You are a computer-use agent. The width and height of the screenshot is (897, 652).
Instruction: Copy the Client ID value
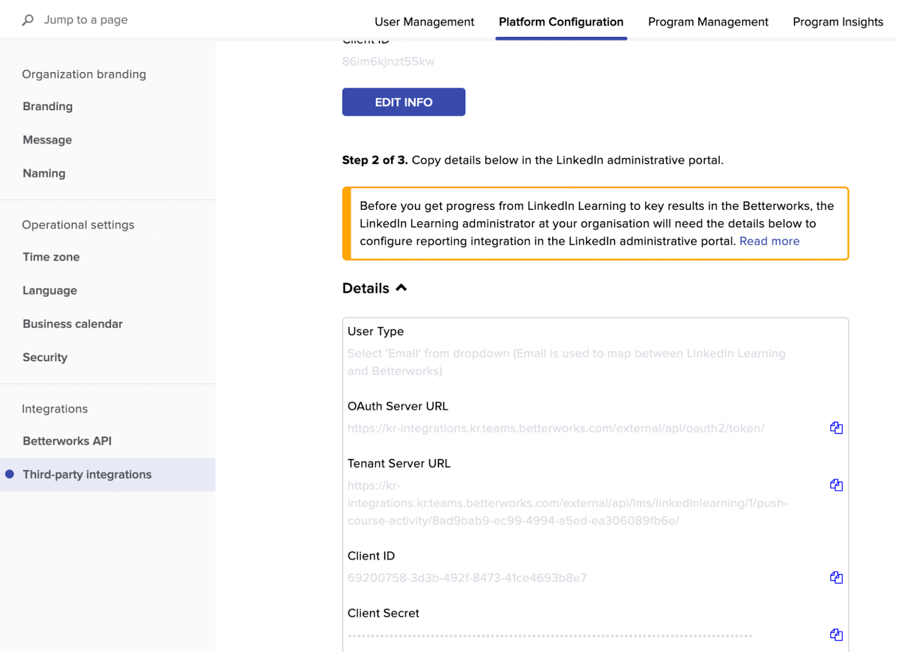click(836, 578)
